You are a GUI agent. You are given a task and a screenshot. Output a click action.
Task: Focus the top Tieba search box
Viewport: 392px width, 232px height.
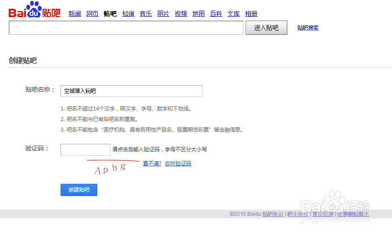pos(126,28)
